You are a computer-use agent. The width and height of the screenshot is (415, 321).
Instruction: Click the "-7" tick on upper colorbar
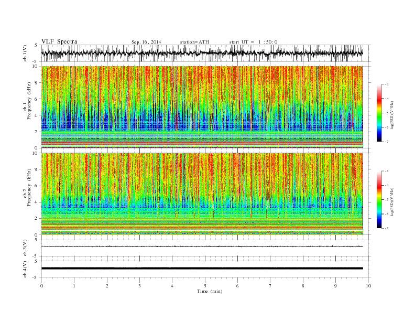(x=386, y=142)
